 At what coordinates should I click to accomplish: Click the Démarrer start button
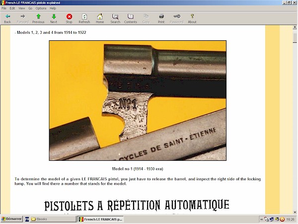coord(12,219)
